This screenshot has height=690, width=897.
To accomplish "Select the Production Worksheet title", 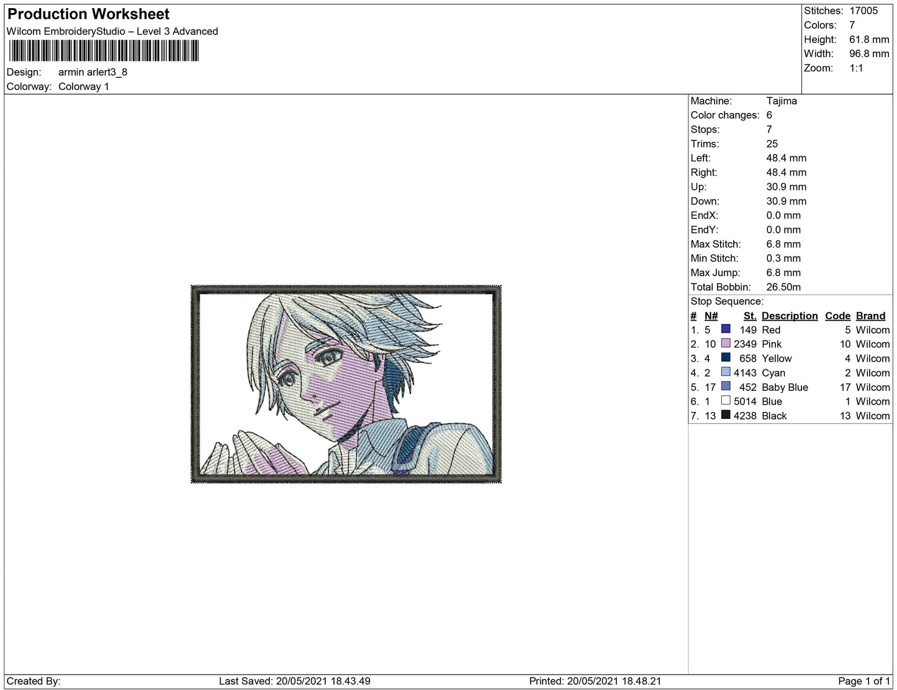I will (x=88, y=14).
